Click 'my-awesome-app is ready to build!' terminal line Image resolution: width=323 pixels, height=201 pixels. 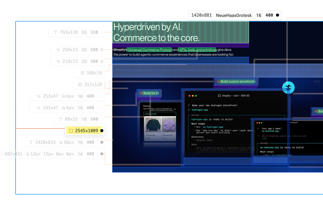(282, 147)
